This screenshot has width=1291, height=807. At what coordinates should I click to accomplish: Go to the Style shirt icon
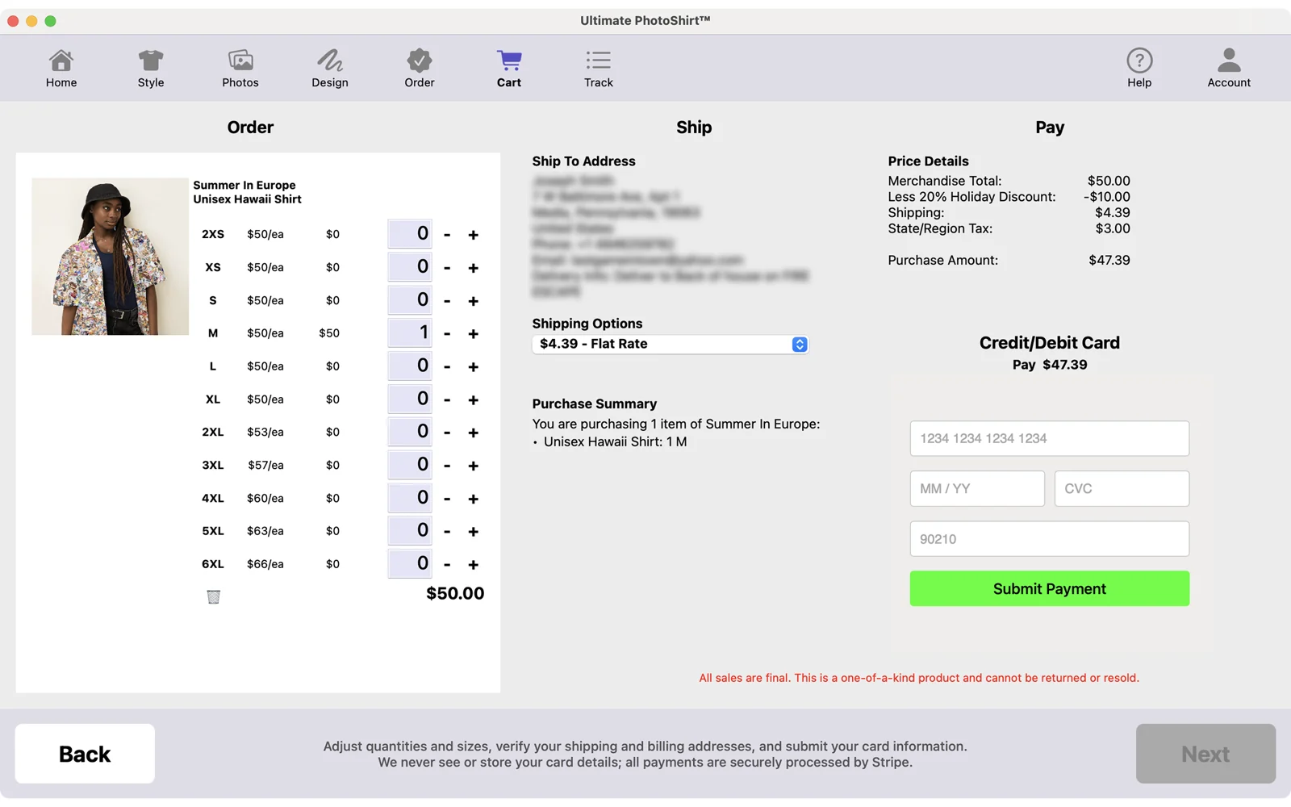tap(151, 69)
